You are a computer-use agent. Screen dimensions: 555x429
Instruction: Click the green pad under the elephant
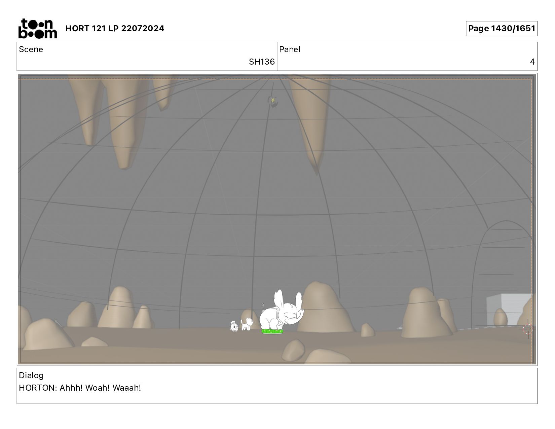tap(272, 332)
